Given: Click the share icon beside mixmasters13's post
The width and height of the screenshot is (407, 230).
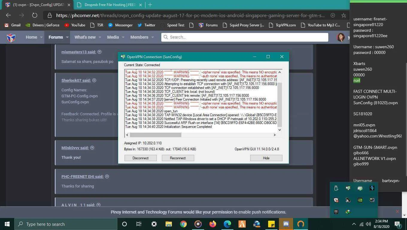Looking at the screenshot, I should (x=99, y=52).
